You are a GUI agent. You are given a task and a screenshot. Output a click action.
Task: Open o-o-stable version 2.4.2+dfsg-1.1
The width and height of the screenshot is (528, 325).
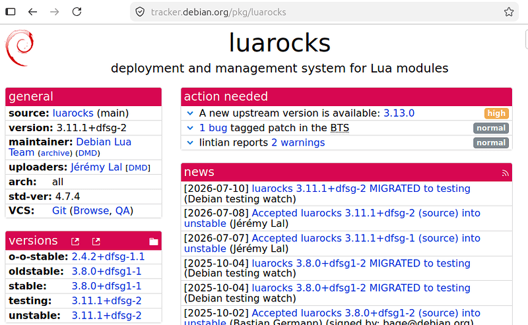108,256
